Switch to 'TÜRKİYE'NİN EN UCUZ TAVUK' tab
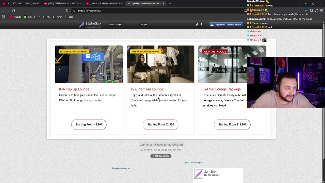325x183 pixels. [x=62, y=4]
